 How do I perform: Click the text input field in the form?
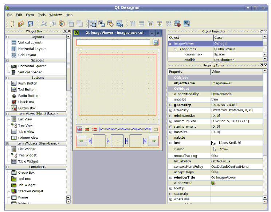(113, 42)
